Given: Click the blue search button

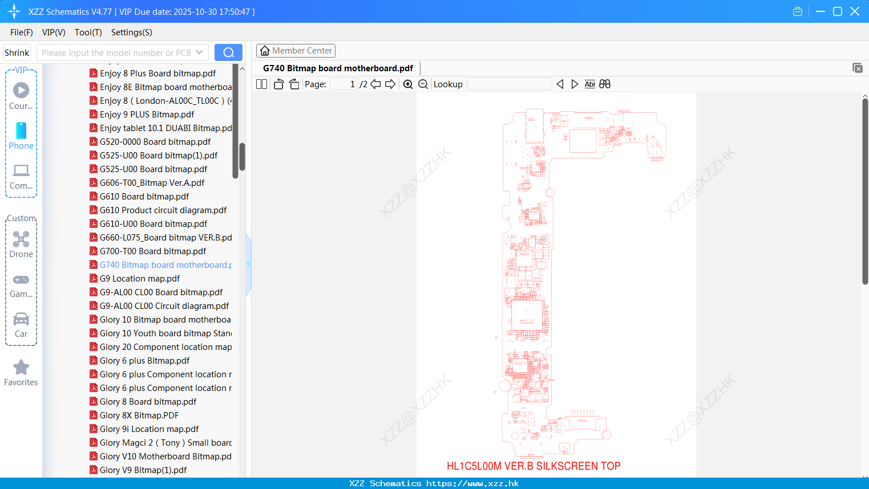Looking at the screenshot, I should [228, 52].
